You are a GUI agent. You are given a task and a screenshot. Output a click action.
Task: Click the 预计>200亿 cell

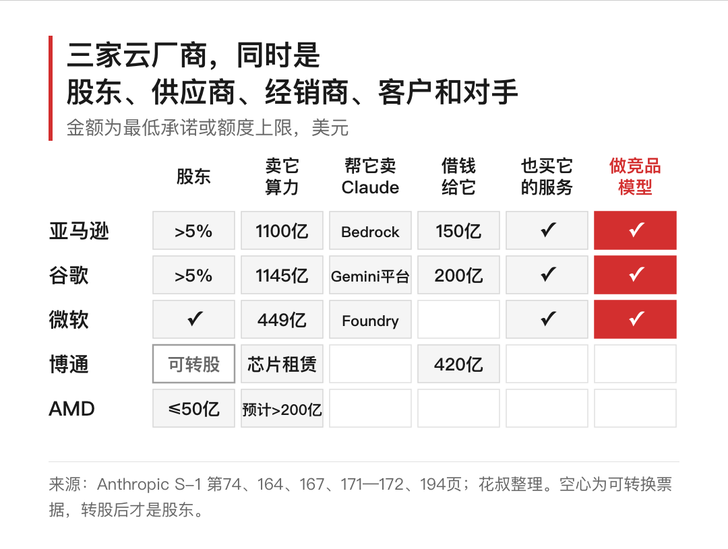[x=282, y=408]
